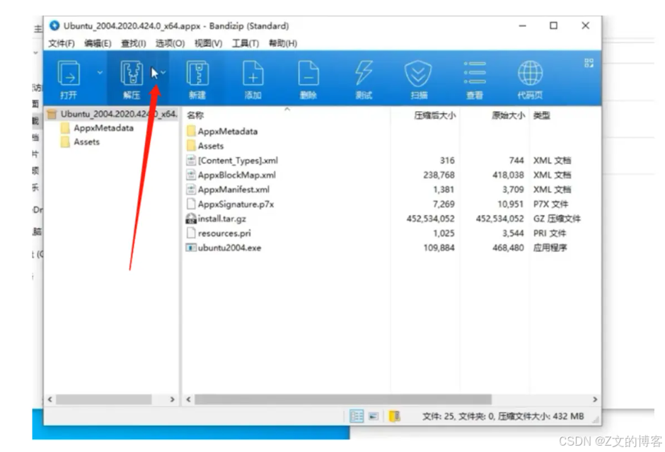Click the toolbar customize grid icon
This screenshot has width=665, height=452.
(589, 63)
